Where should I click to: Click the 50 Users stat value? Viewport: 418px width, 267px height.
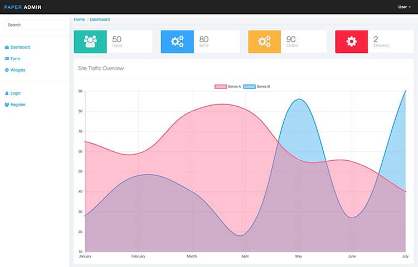click(117, 39)
